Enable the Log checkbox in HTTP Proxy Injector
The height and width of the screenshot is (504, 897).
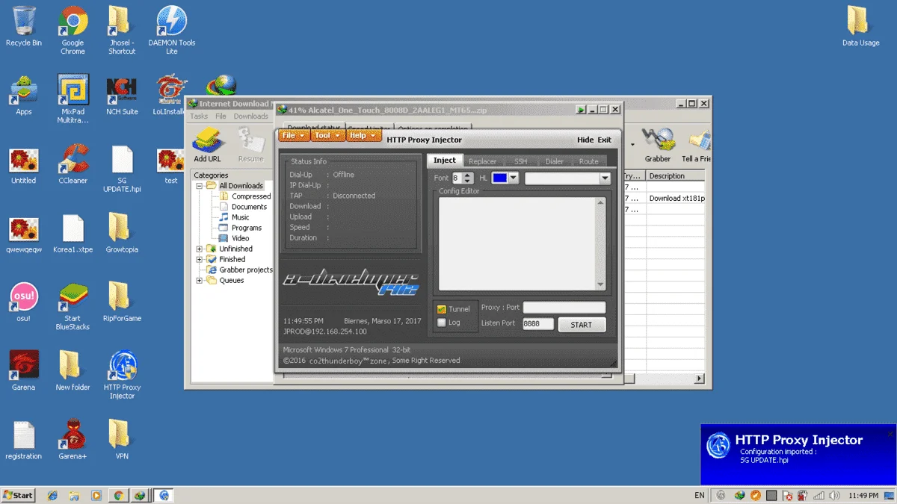[x=442, y=323]
